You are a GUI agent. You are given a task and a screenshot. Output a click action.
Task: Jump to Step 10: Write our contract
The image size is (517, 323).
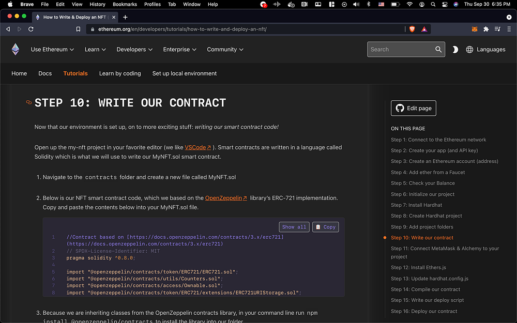coord(422,238)
